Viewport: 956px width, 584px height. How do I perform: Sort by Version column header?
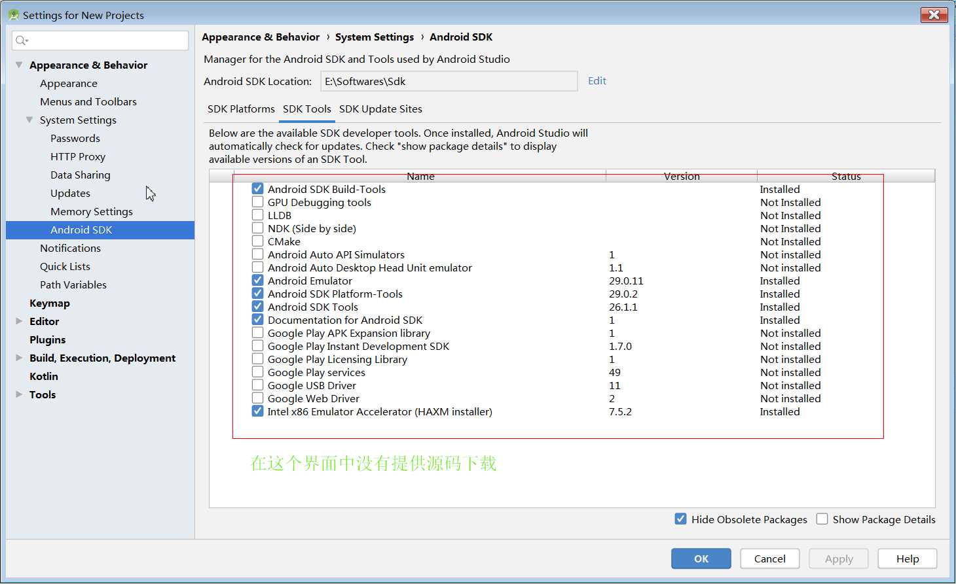click(682, 176)
